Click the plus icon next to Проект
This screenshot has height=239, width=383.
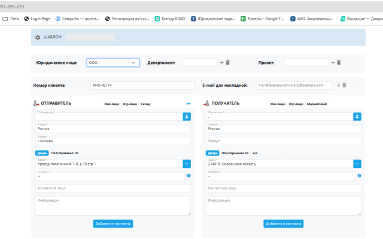click(332, 62)
